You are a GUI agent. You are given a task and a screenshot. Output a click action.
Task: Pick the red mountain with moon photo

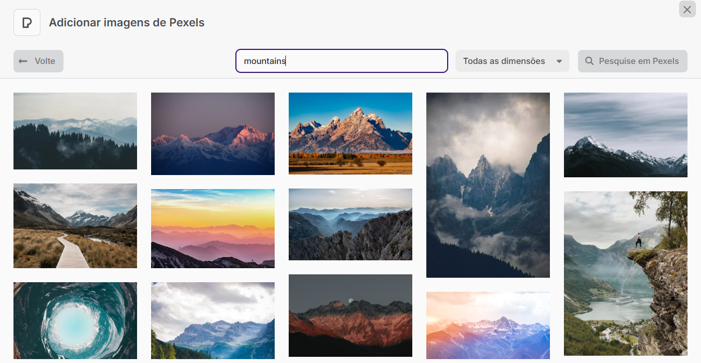(350, 315)
